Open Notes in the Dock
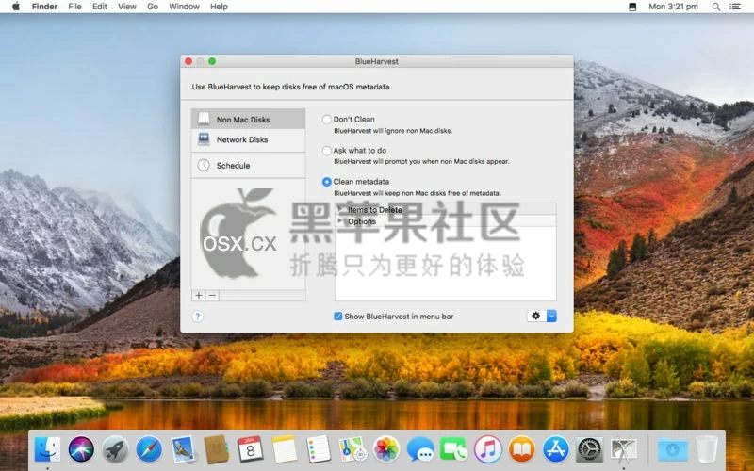The width and height of the screenshot is (754, 471). 285,449
